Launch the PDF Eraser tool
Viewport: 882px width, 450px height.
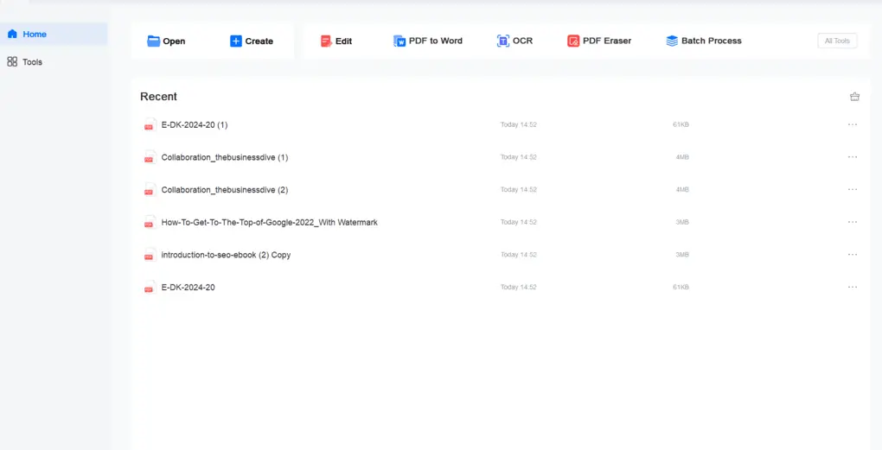click(599, 41)
